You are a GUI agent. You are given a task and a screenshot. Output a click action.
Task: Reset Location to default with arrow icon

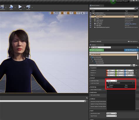coord(136,70)
